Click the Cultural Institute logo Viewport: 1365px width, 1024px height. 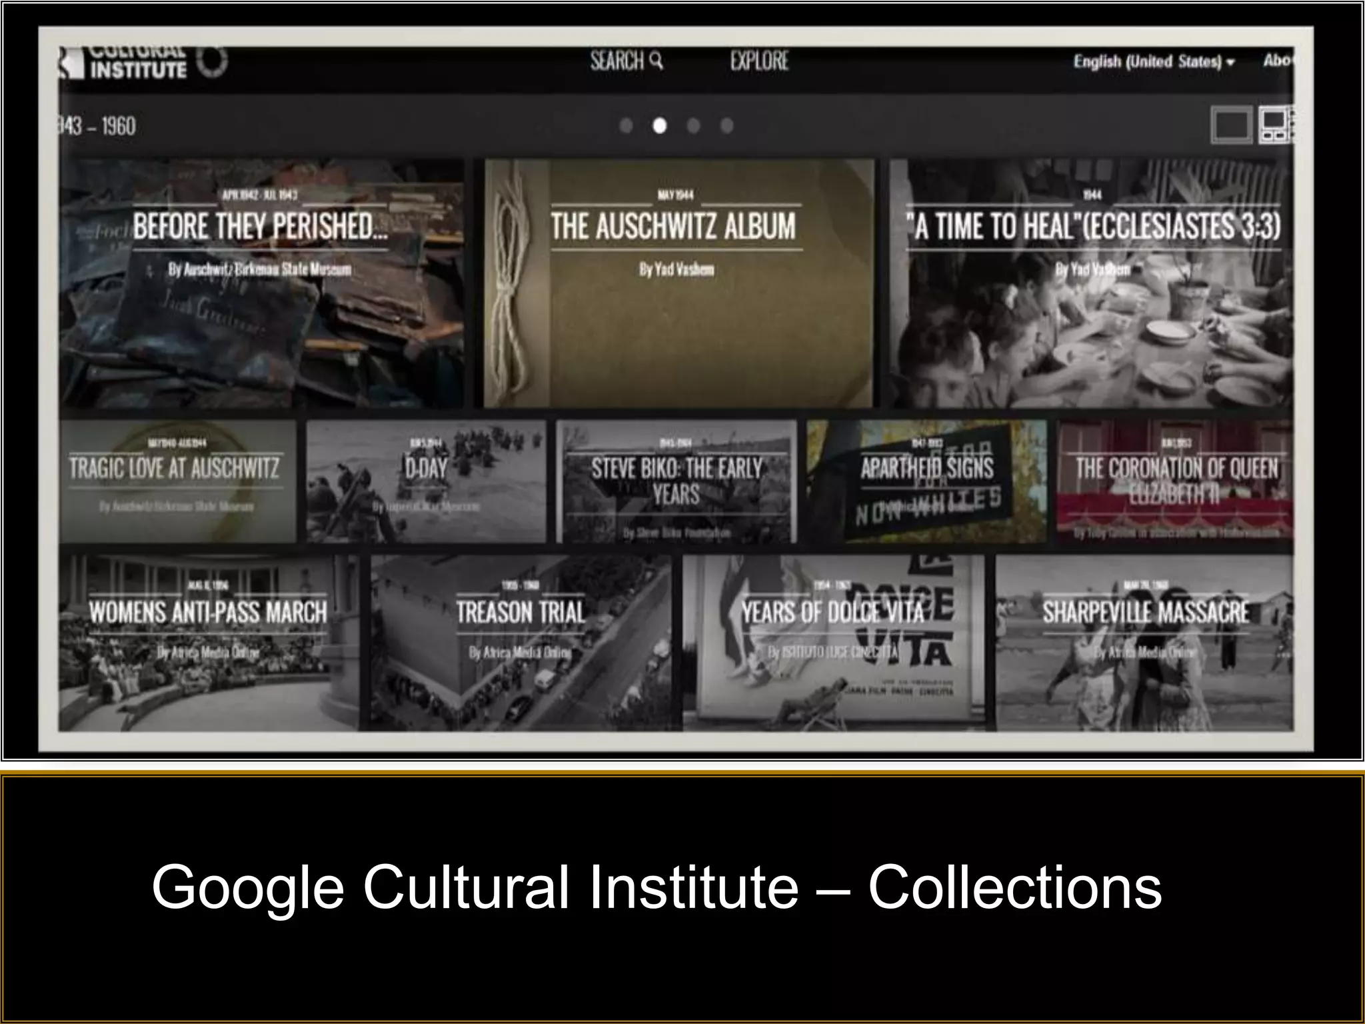click(143, 63)
